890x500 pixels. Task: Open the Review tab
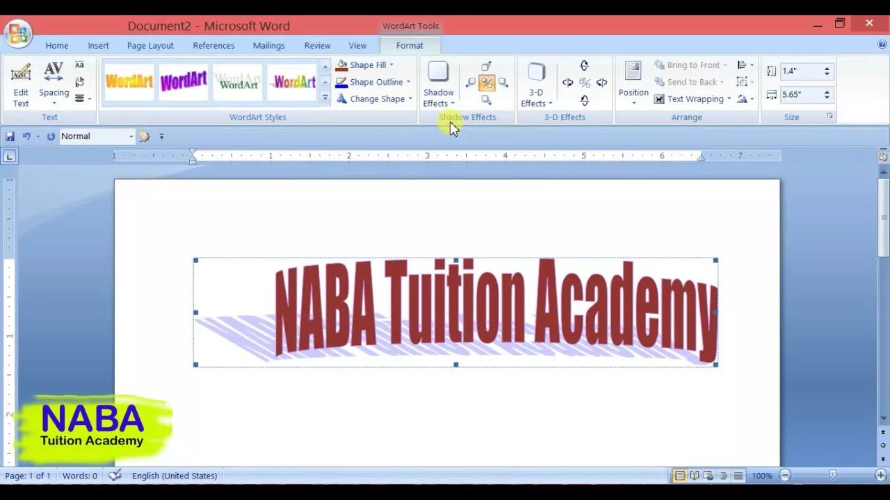[x=317, y=45]
